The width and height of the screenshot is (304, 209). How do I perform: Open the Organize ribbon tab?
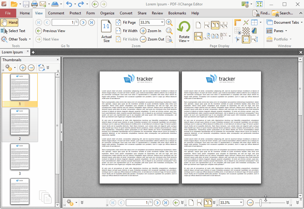(x=107, y=13)
